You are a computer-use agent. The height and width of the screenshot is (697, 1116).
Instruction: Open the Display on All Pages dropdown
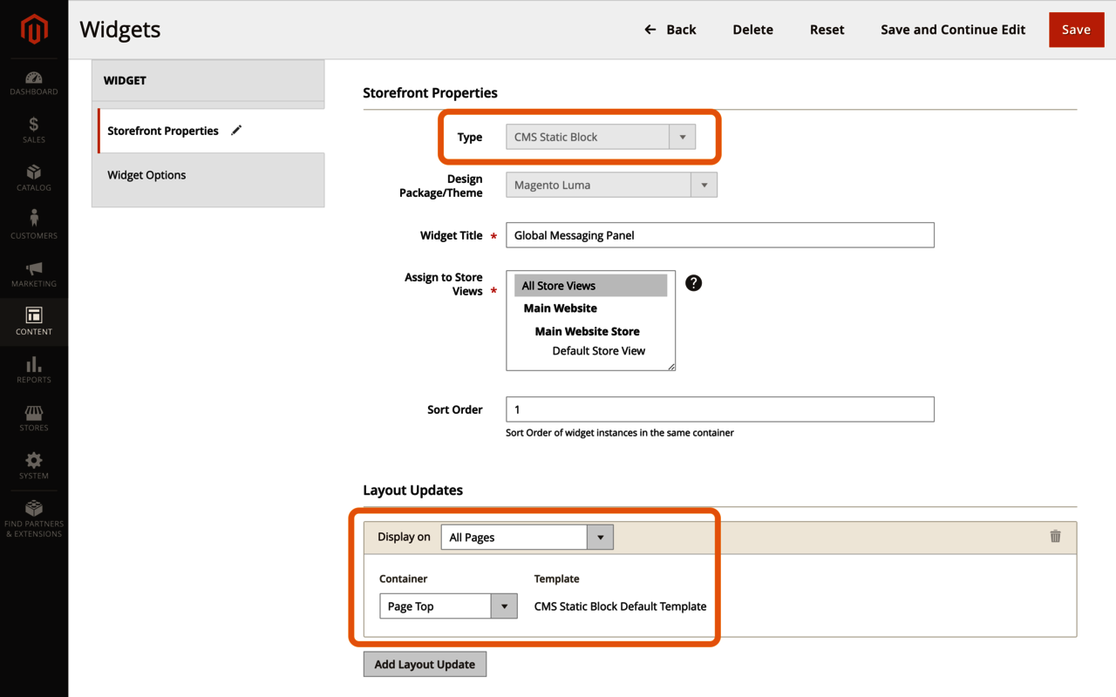tap(527, 538)
